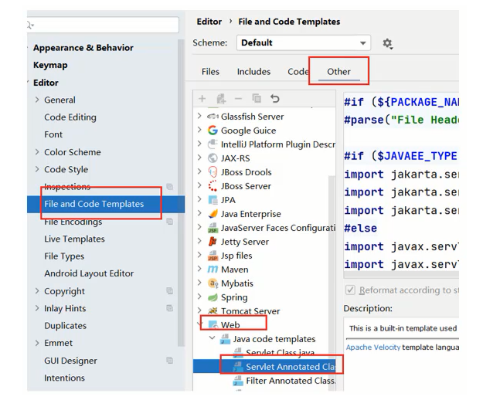Click the Jetty Server icon
This screenshot has height=400, width=500.
(x=213, y=242)
